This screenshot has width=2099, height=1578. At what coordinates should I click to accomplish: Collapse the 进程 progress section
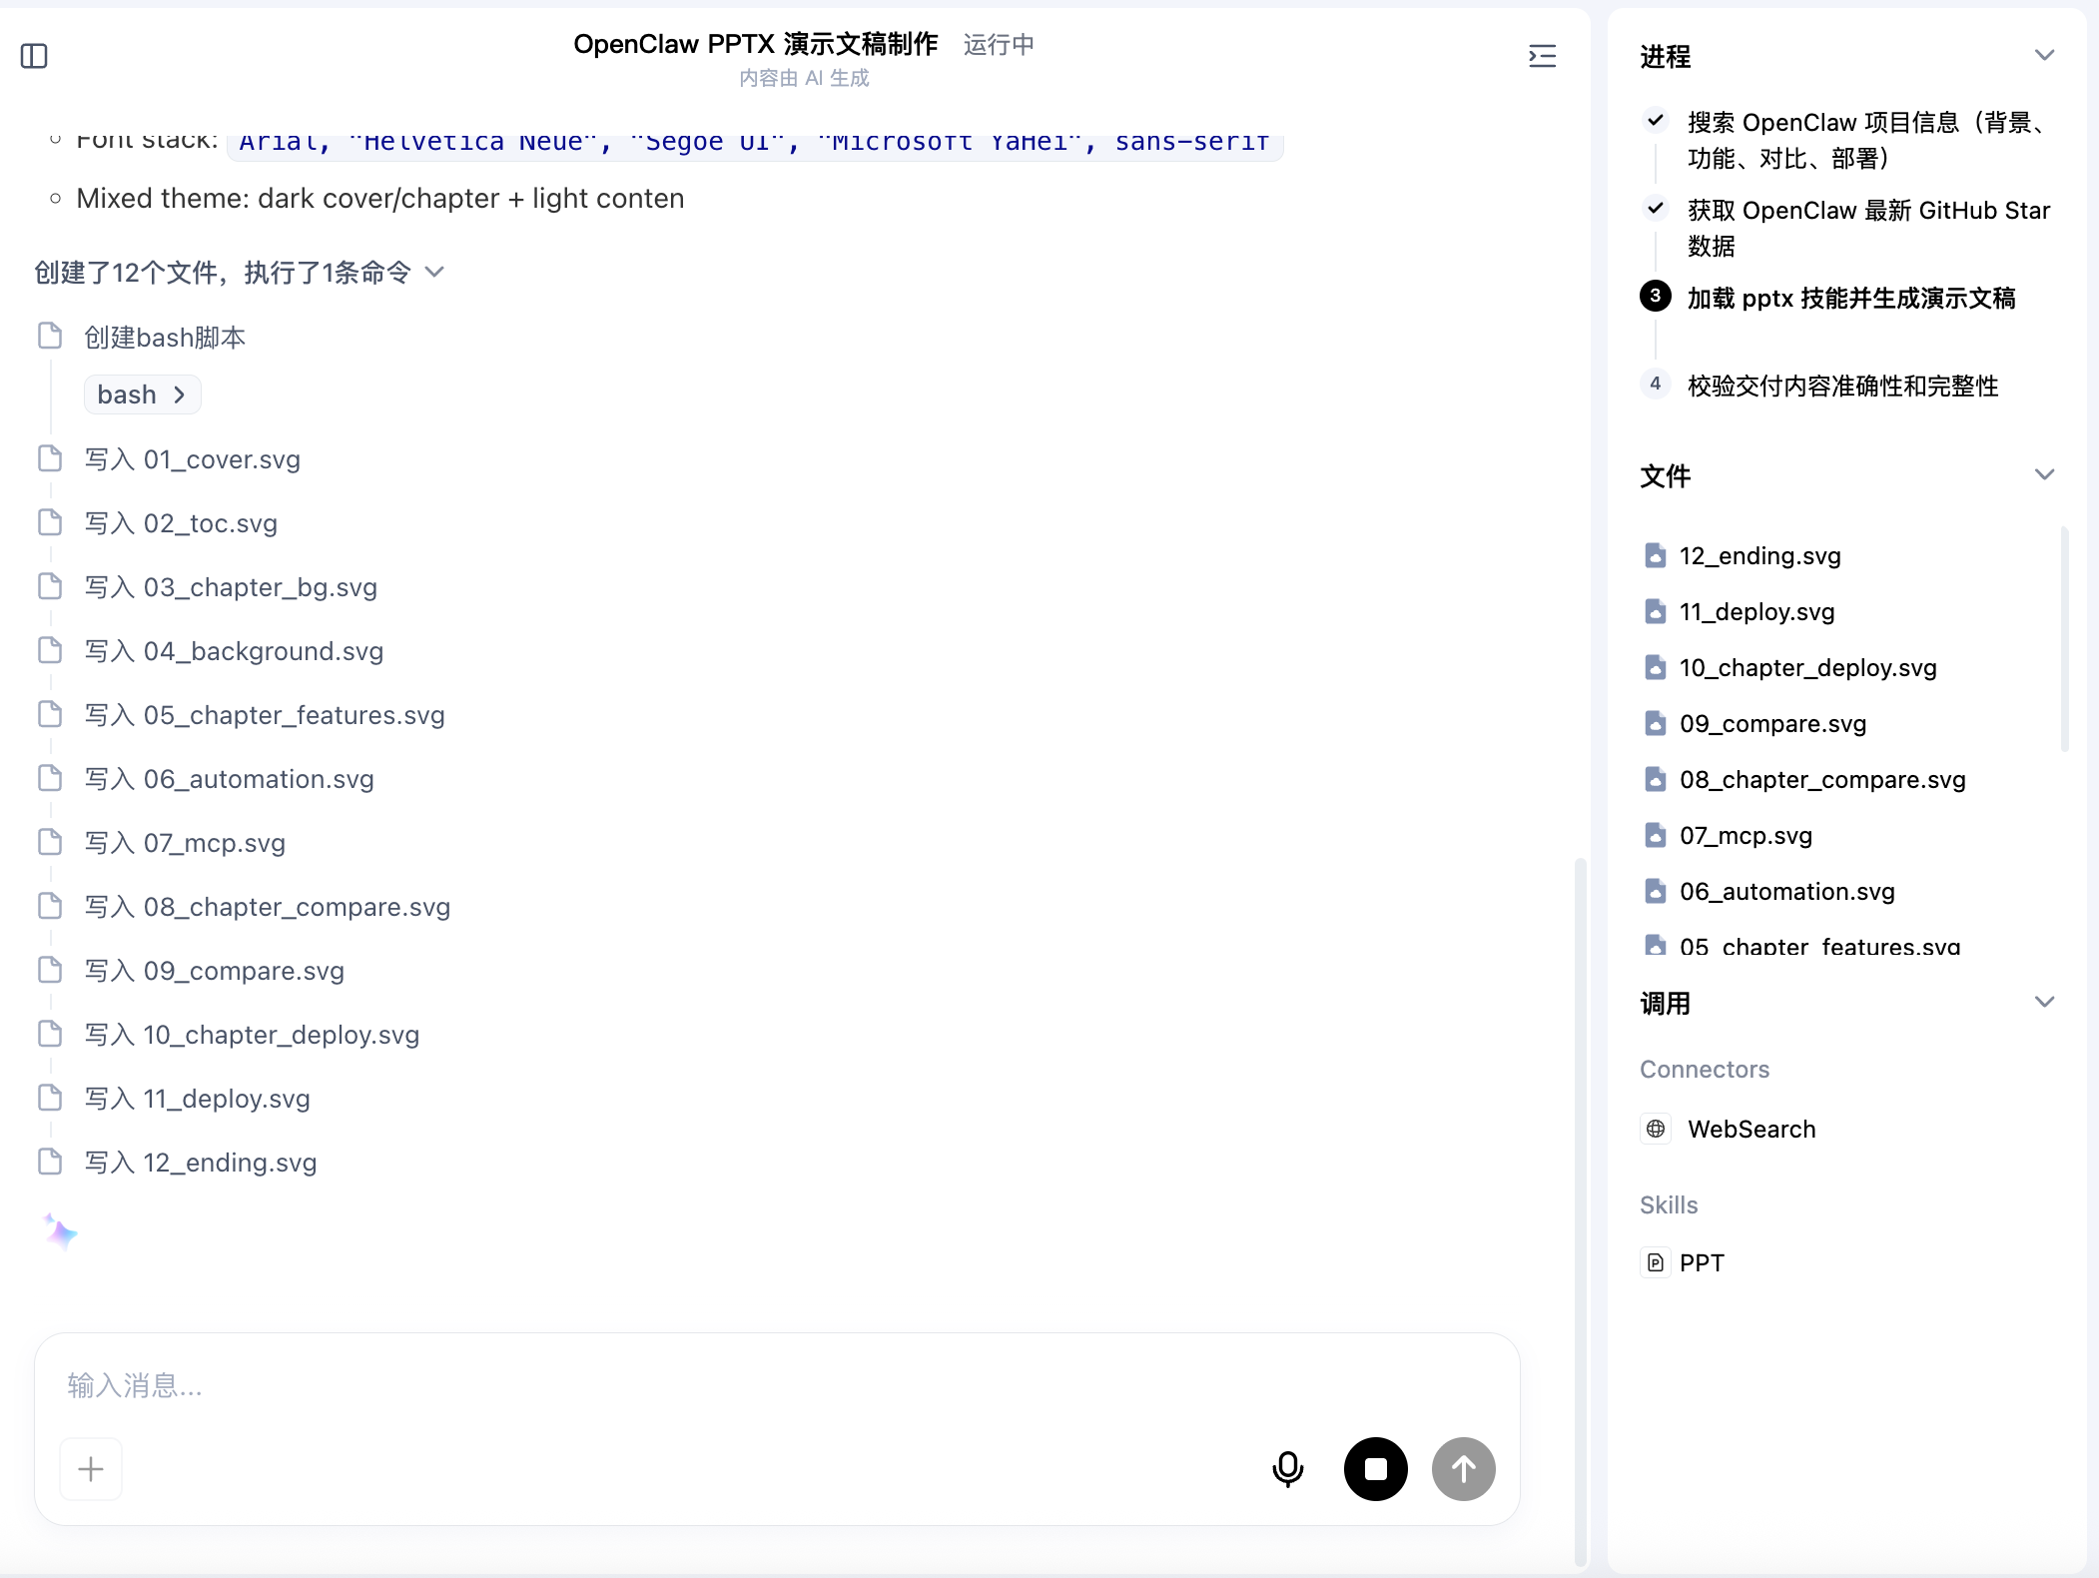tap(2044, 56)
